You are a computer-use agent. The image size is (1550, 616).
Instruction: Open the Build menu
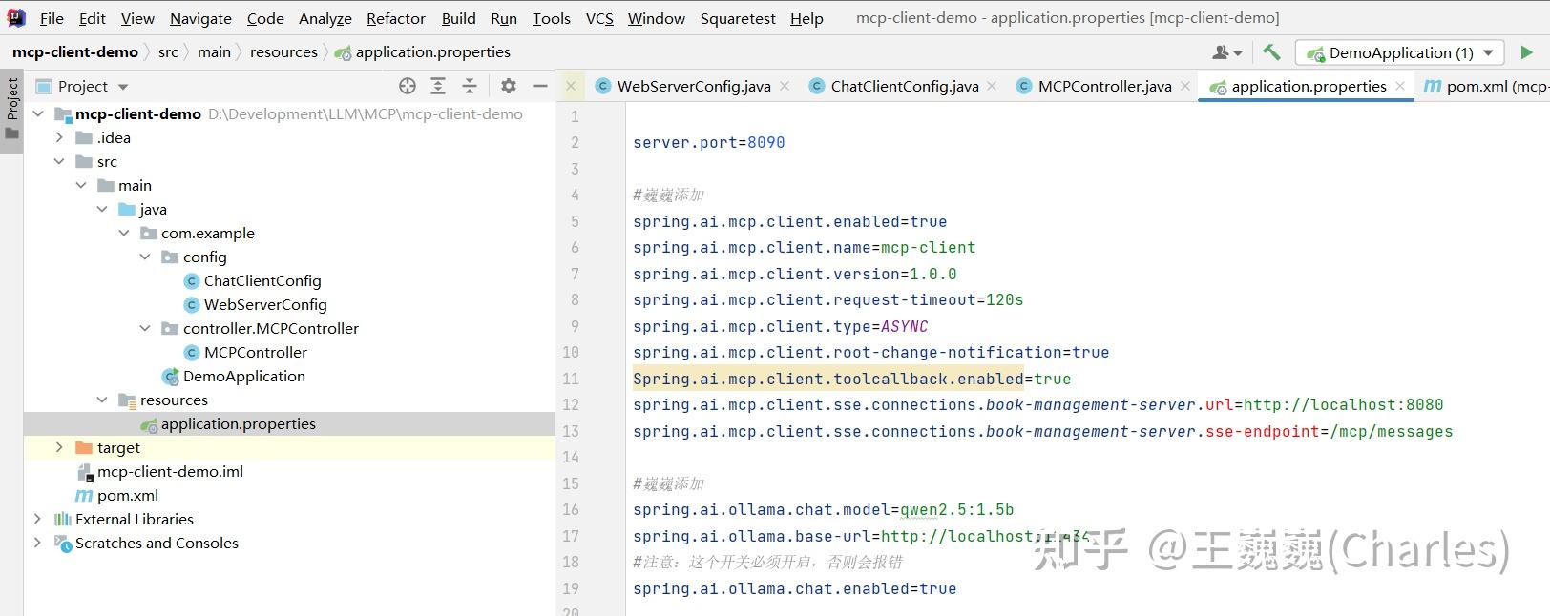(x=459, y=18)
